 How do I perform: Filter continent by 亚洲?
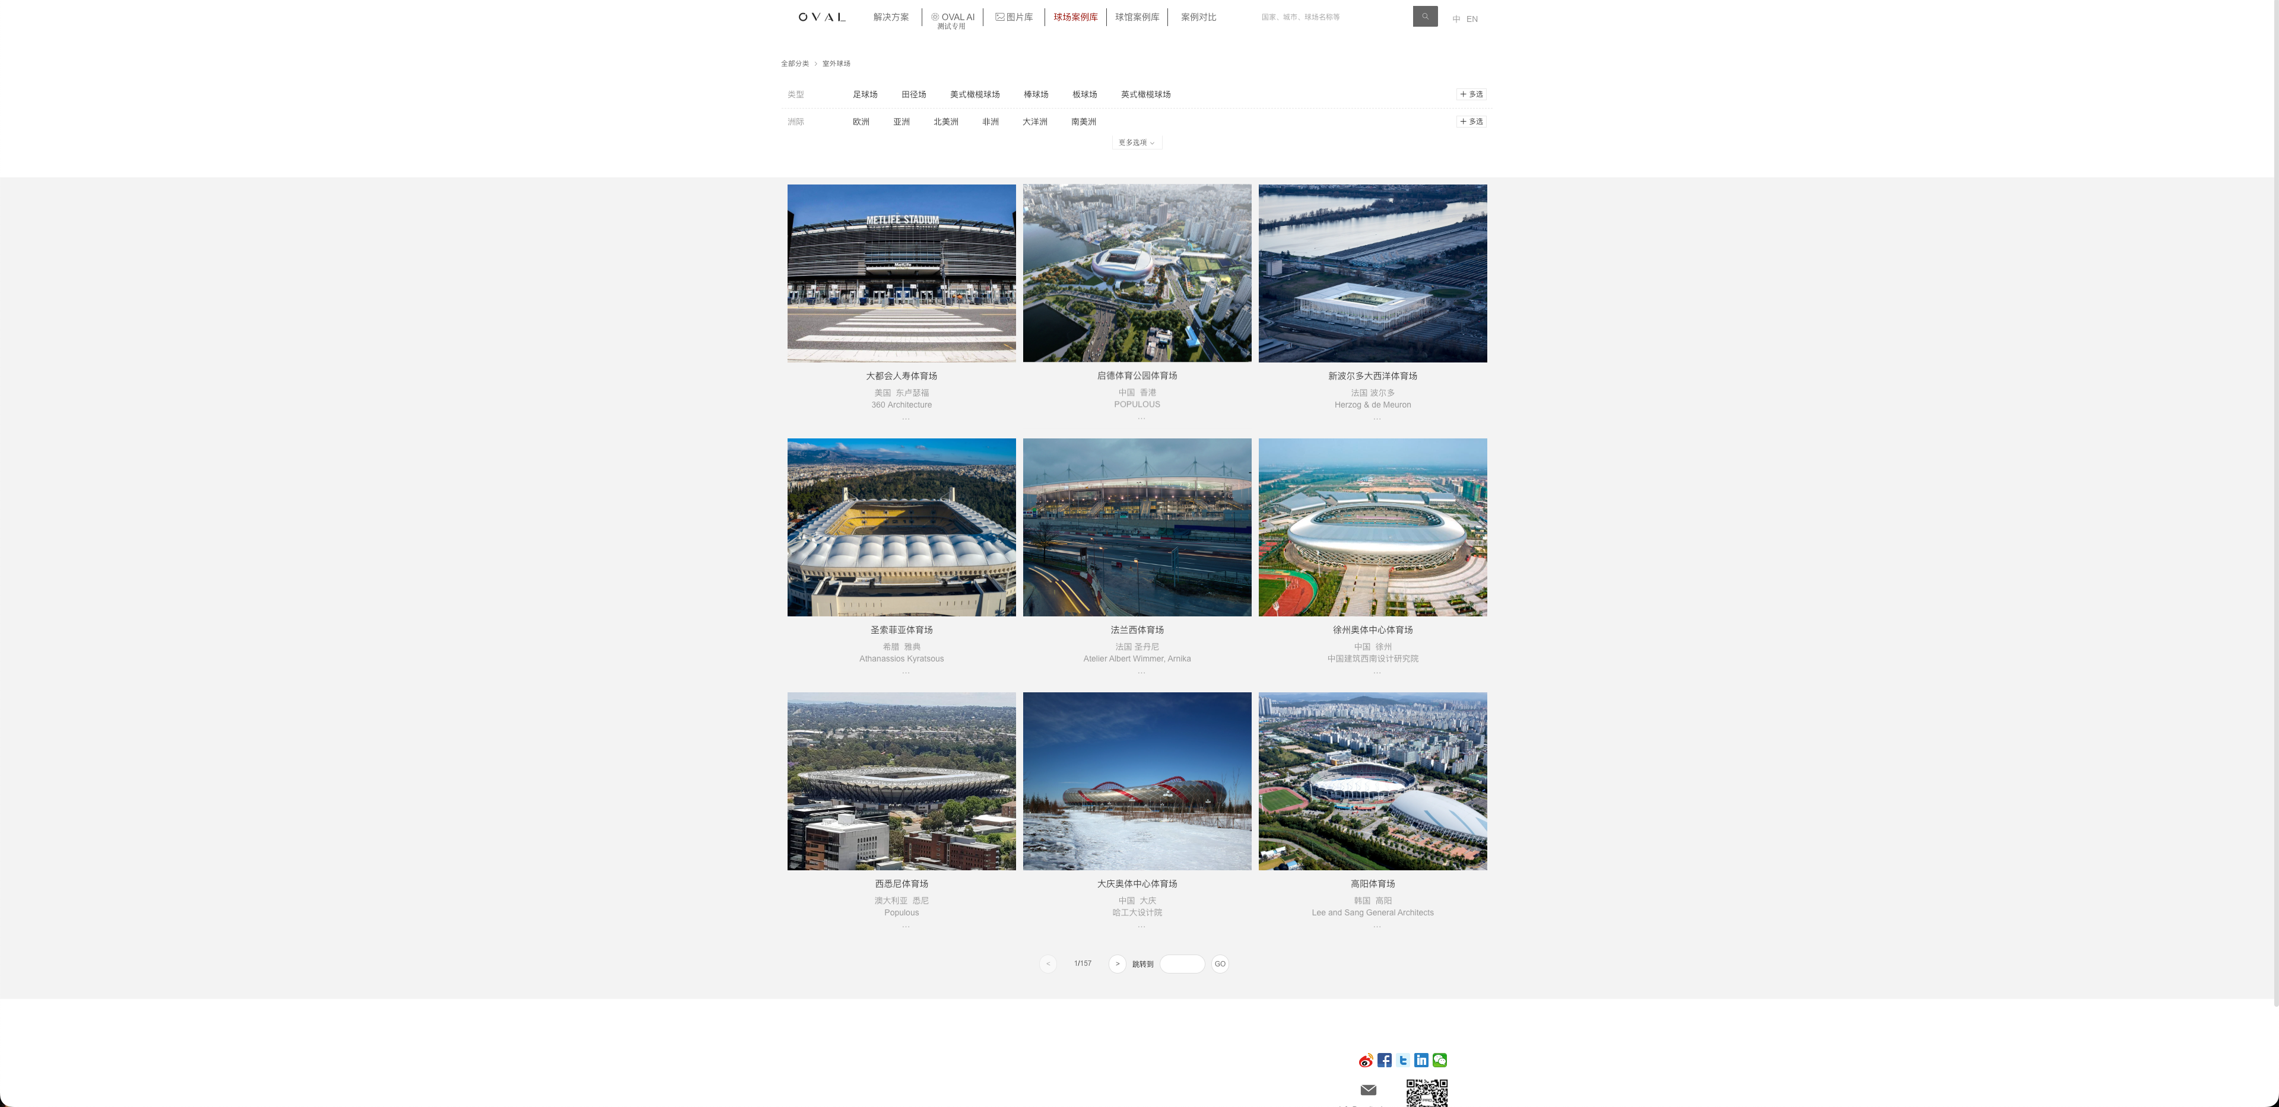902,122
